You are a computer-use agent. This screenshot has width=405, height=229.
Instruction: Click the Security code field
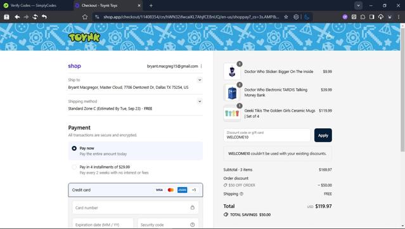[x=168, y=224]
